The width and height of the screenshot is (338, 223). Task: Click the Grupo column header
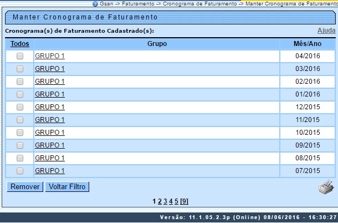point(157,44)
